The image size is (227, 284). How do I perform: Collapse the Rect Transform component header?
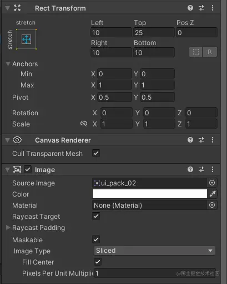click(x=7, y=8)
